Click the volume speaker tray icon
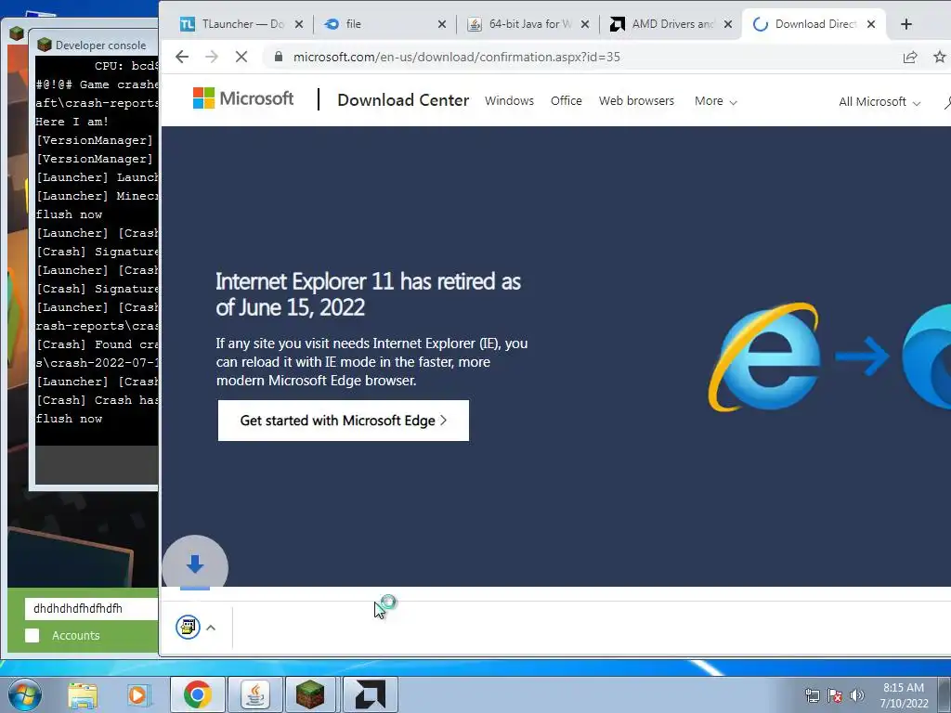This screenshot has width=951, height=713. pos(856,695)
